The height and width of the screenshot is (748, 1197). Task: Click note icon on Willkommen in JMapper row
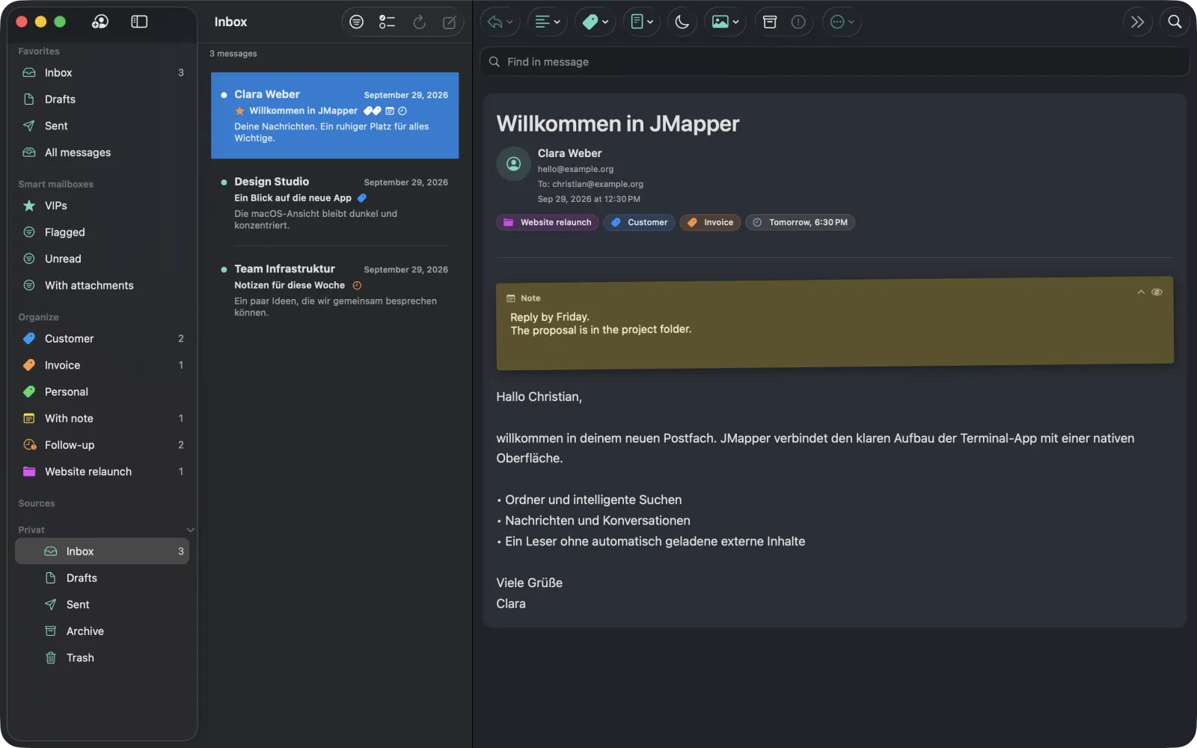click(390, 111)
